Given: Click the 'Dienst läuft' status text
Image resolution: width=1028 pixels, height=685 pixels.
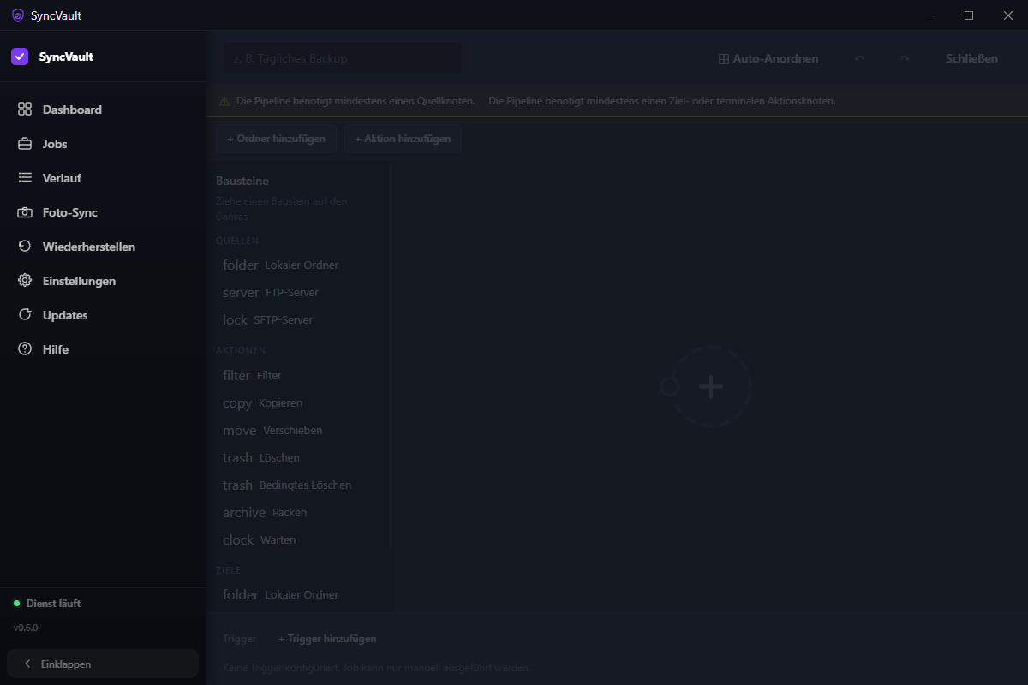Looking at the screenshot, I should click(x=53, y=604).
